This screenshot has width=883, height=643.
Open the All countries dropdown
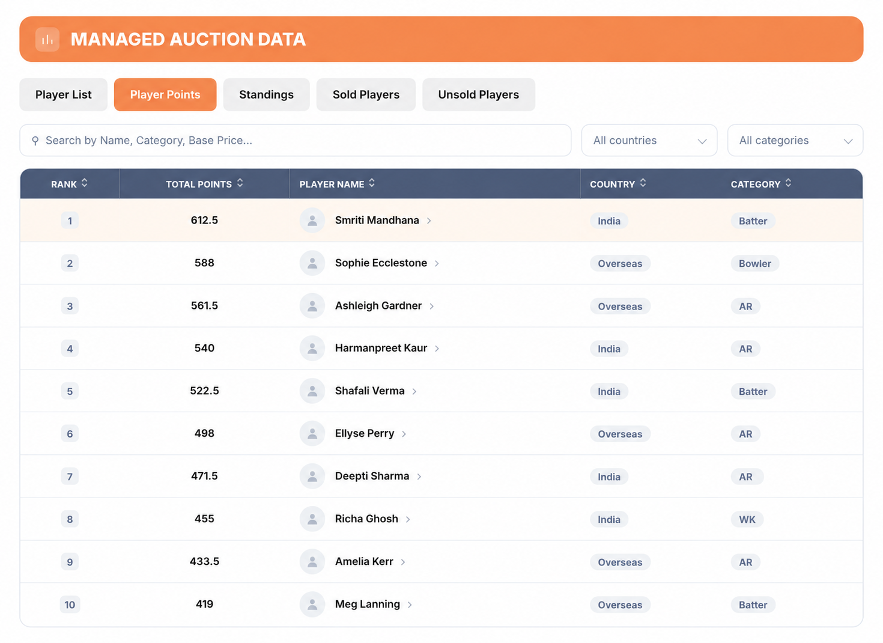(649, 141)
